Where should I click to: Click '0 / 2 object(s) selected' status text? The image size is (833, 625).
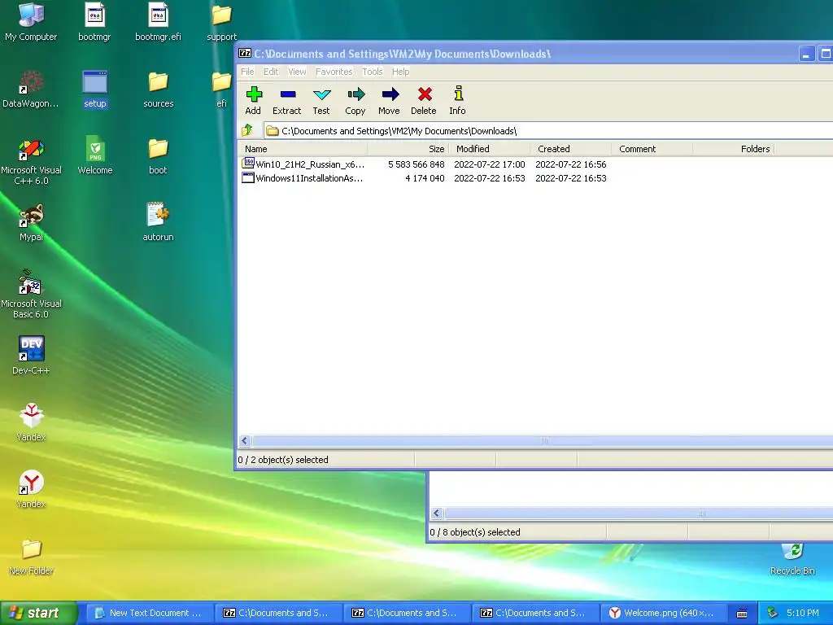click(x=283, y=460)
